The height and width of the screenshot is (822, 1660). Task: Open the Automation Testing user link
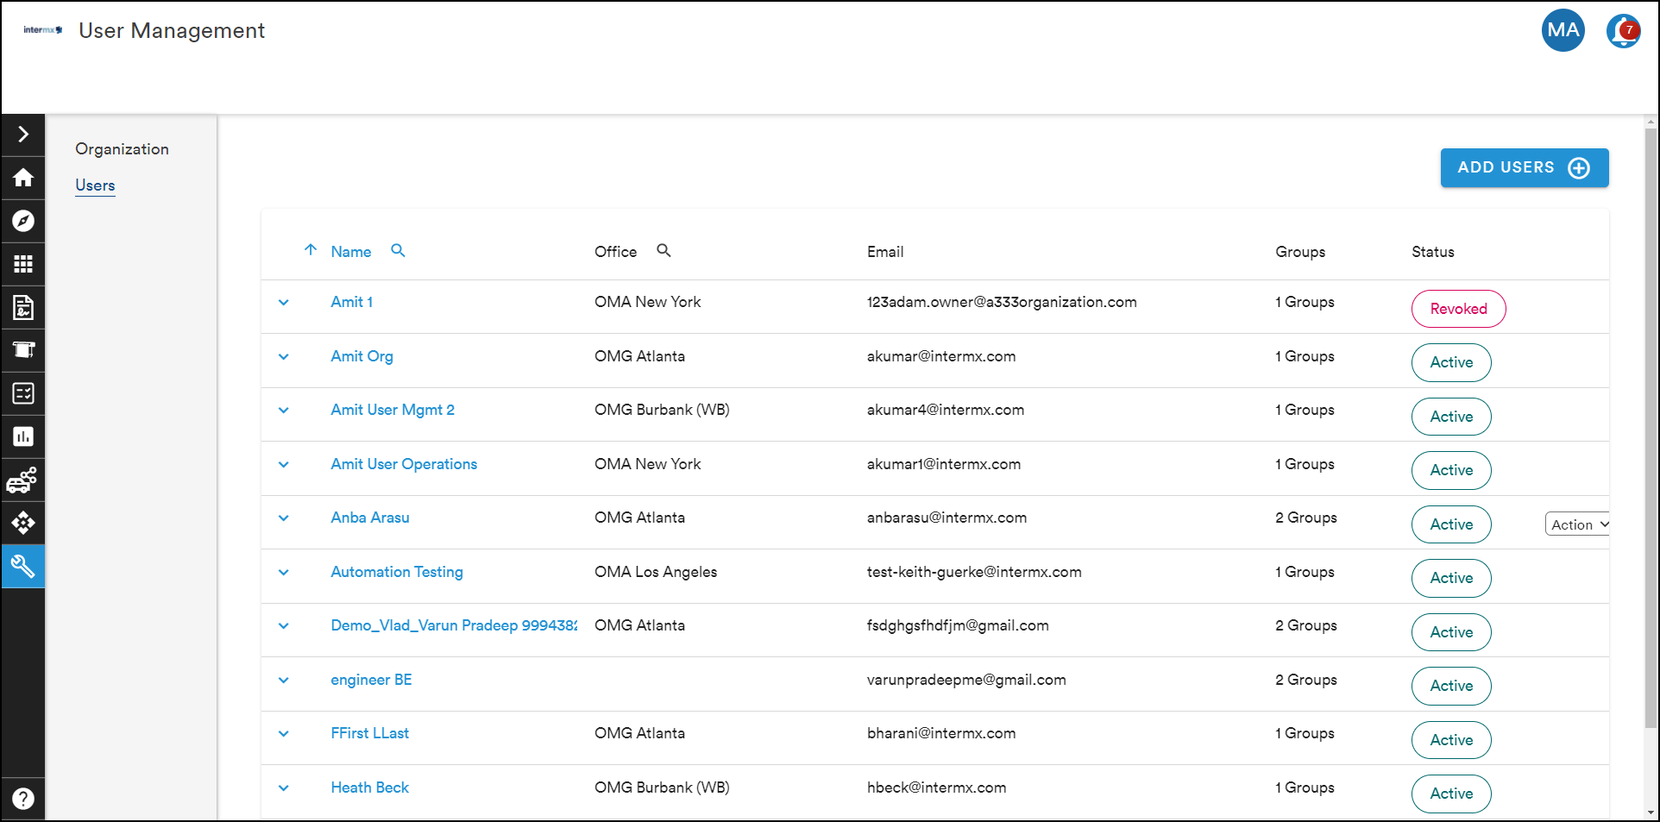pyautogui.click(x=397, y=572)
